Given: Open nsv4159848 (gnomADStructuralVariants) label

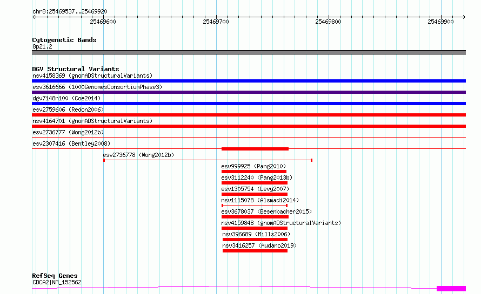Looking at the screenshot, I should point(281,223).
